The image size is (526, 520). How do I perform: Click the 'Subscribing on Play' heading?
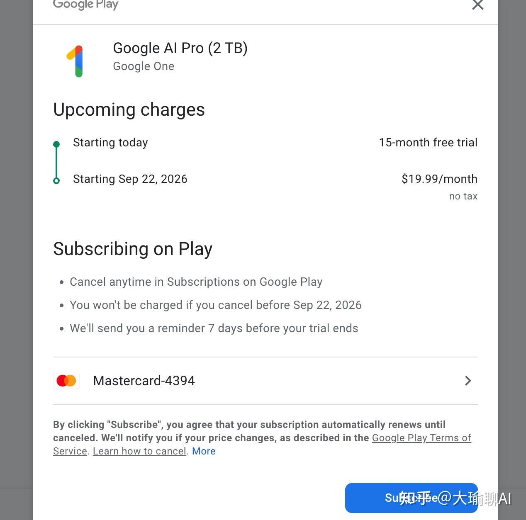133,249
